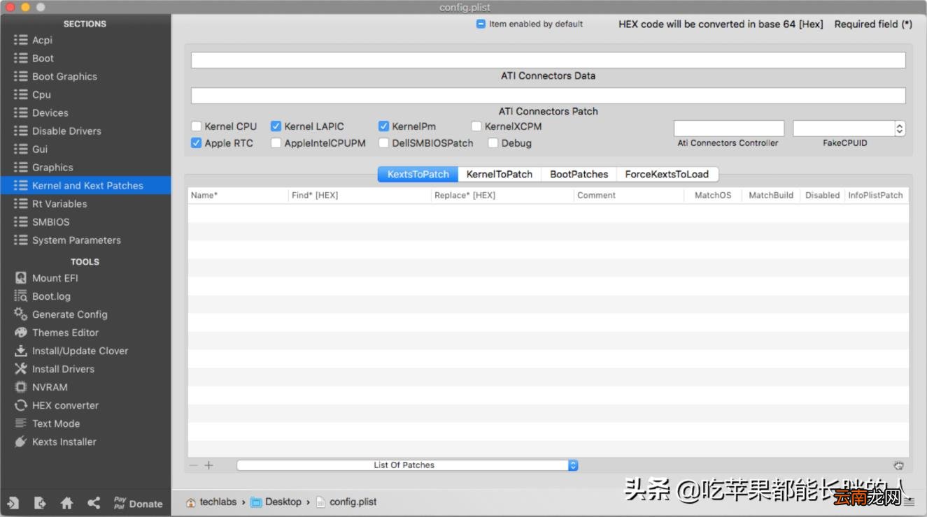Open Text Mode icon
The image size is (927, 517).
(x=21, y=423)
